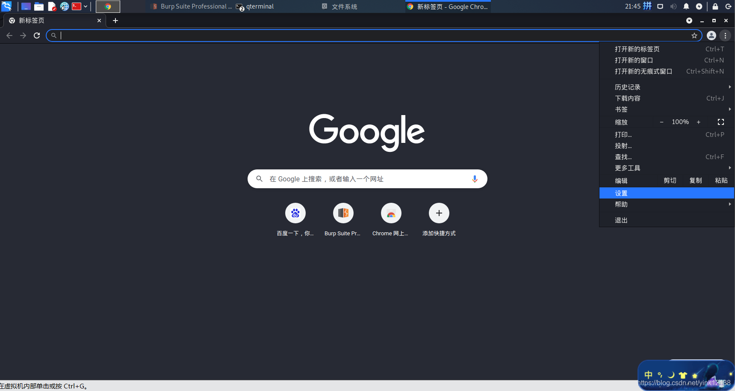Click the 21:45 clock in panel
The height and width of the screenshot is (391, 735).
[x=633, y=6]
